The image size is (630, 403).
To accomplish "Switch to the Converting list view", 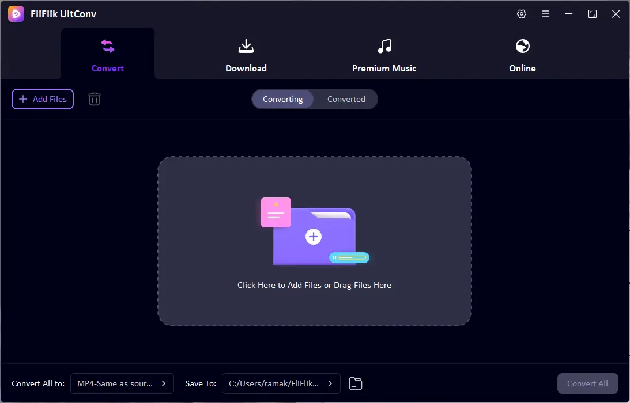I will tap(282, 99).
